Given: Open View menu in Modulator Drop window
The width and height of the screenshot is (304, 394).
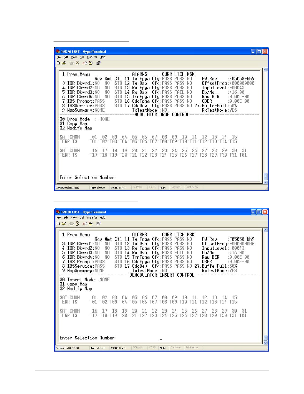Looking at the screenshot, I should (x=74, y=57).
